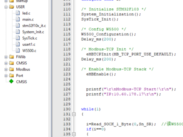Open System_Init.c in the project tree
183x137 pixels.
coord(33,32)
